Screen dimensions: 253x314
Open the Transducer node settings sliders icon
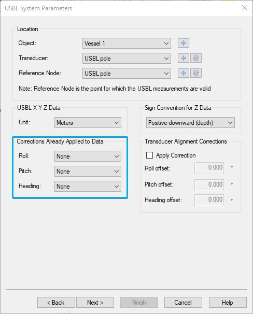[x=196, y=58]
